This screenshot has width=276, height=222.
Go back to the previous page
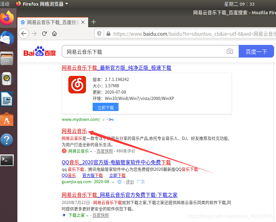coord(24,34)
